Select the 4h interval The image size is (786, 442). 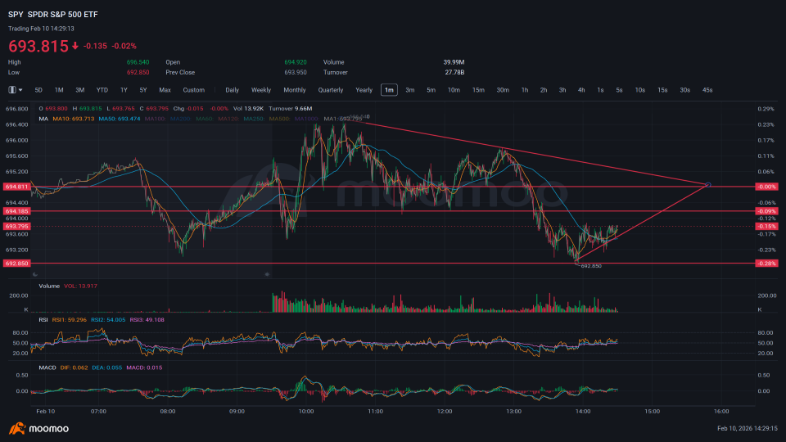(x=581, y=90)
